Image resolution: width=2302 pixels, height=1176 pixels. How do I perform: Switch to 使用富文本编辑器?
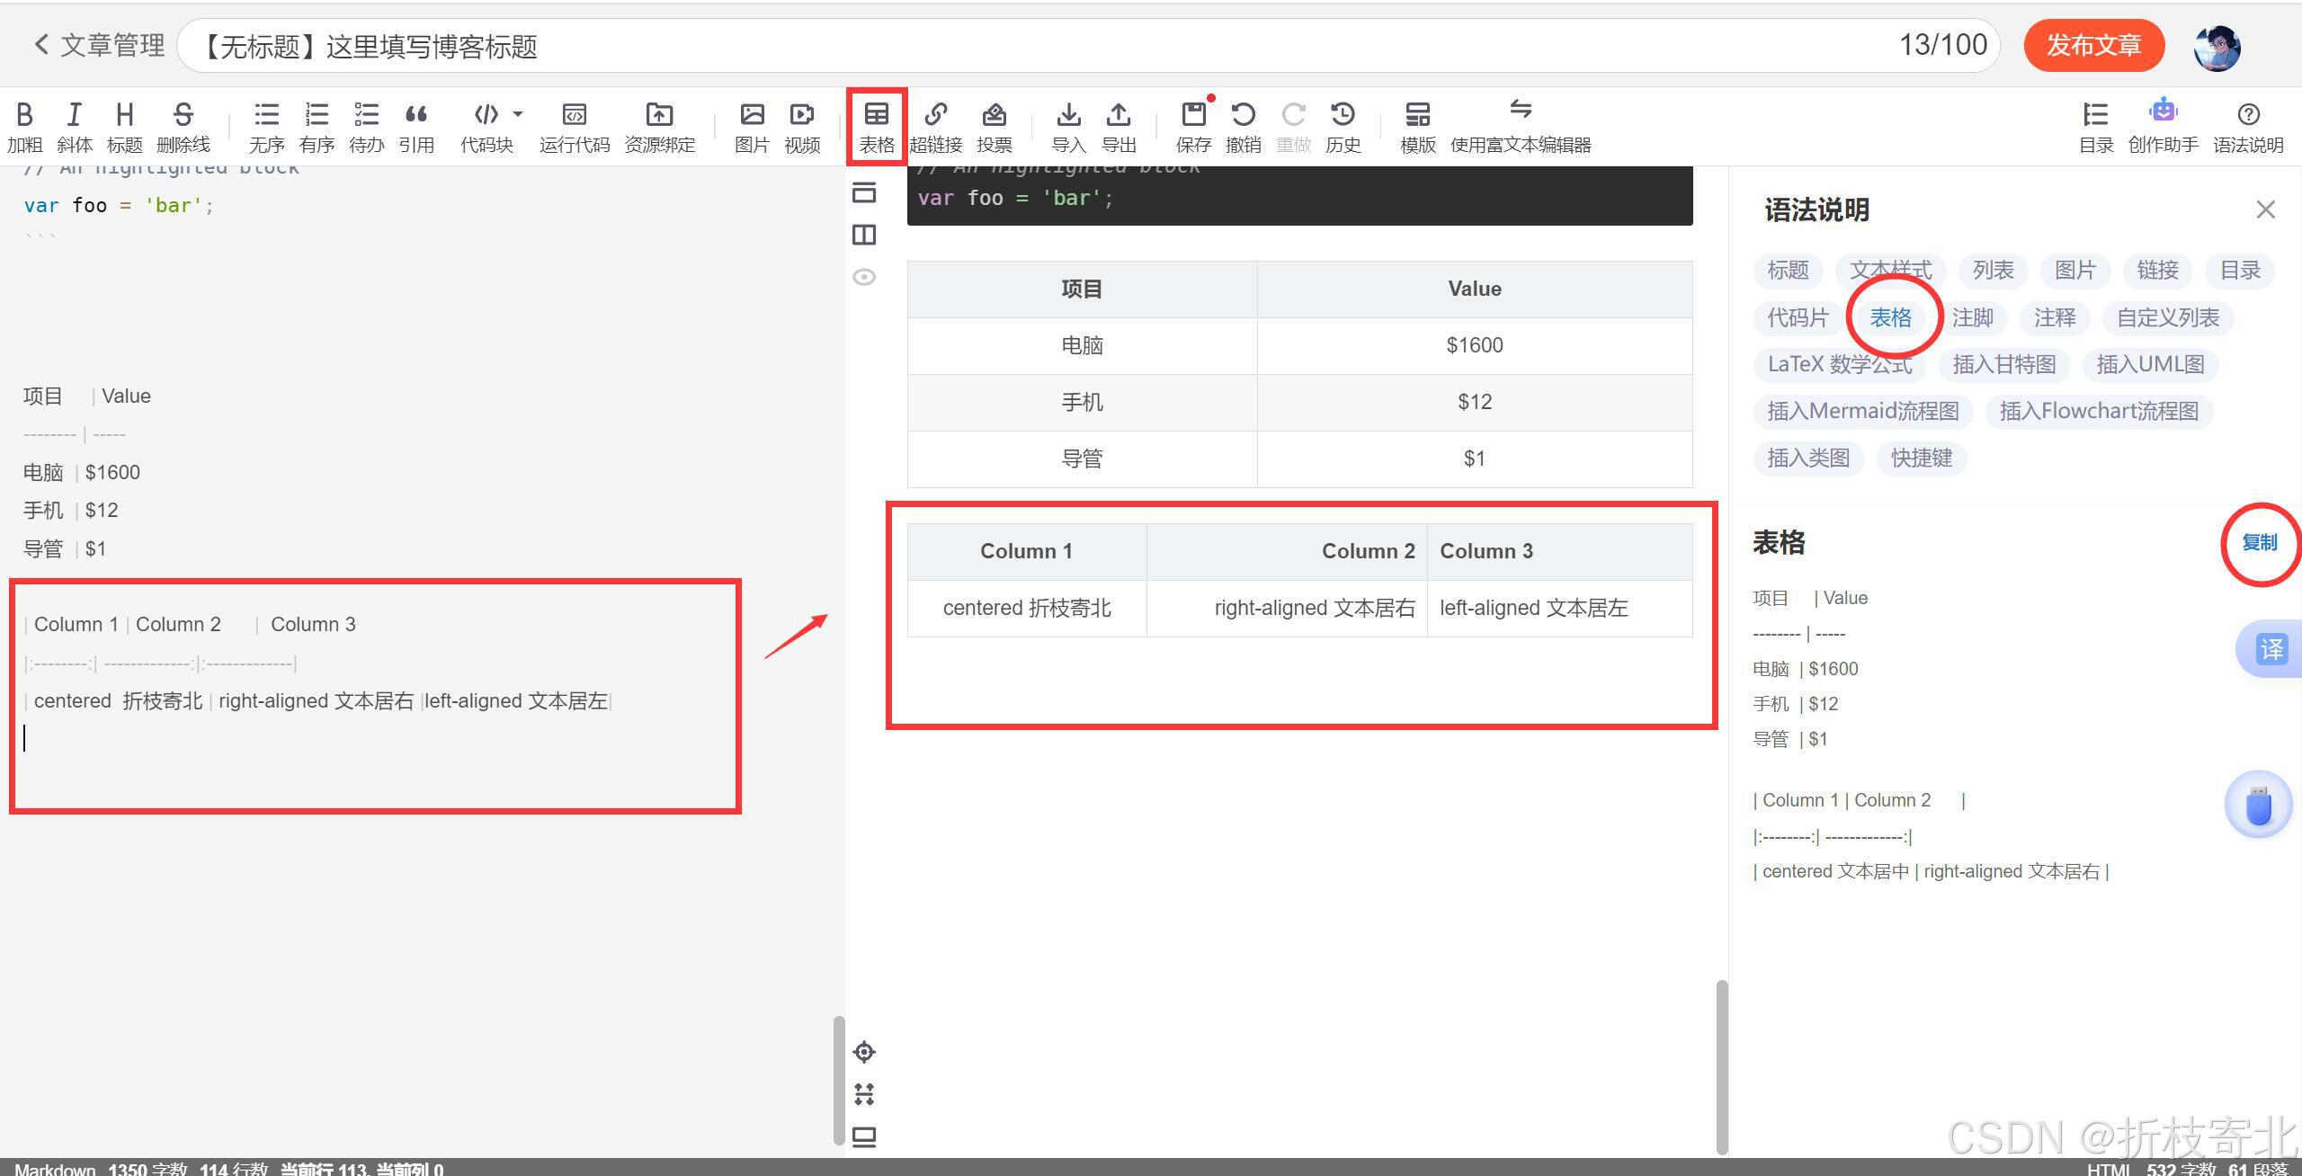1521,127
